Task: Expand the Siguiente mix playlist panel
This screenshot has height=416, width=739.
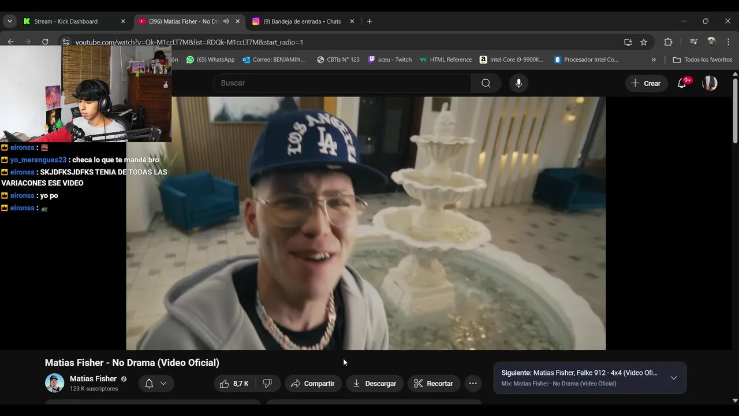Action: (673, 378)
